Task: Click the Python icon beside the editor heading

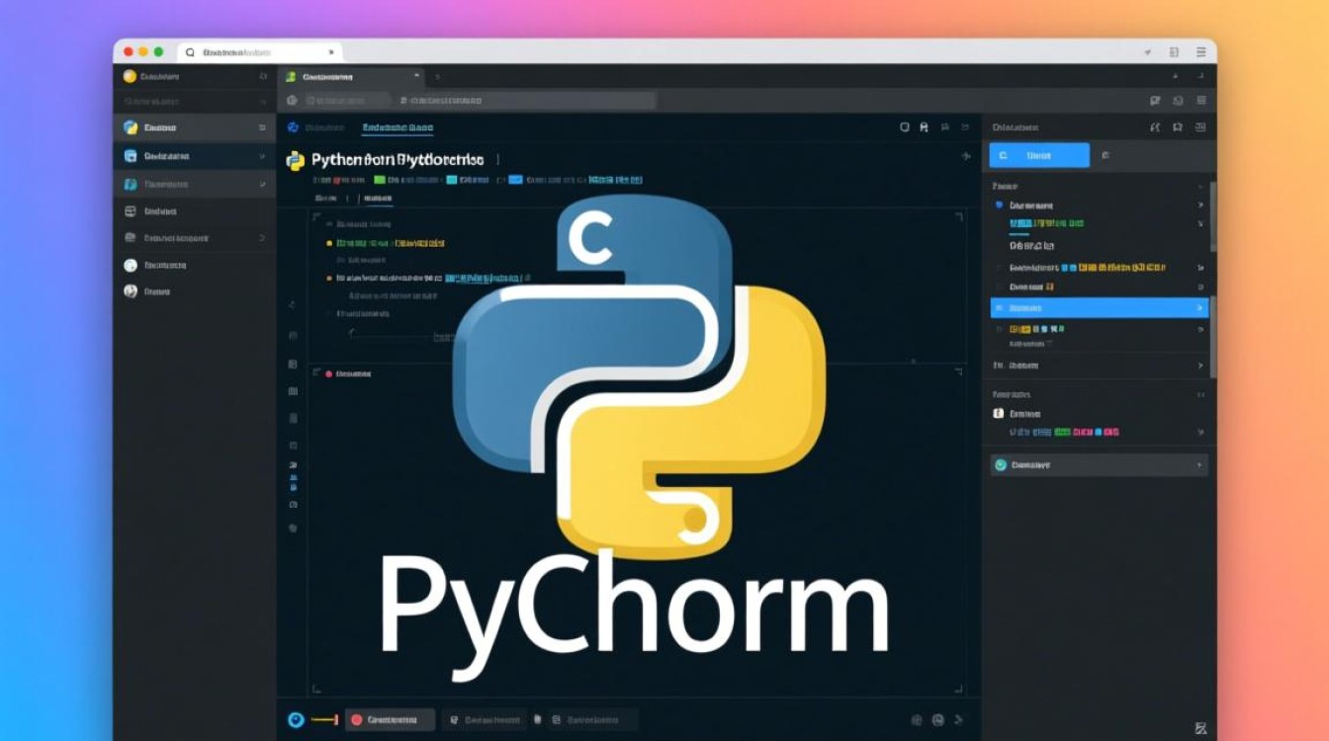Action: point(295,160)
